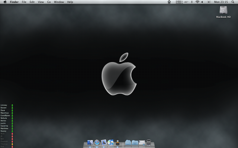Open iTunes from the dock
Viewport: 238px width, 148px height.
click(111, 142)
